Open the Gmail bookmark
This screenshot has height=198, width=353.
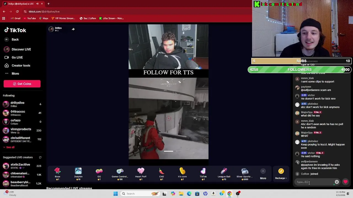[x=15, y=18]
